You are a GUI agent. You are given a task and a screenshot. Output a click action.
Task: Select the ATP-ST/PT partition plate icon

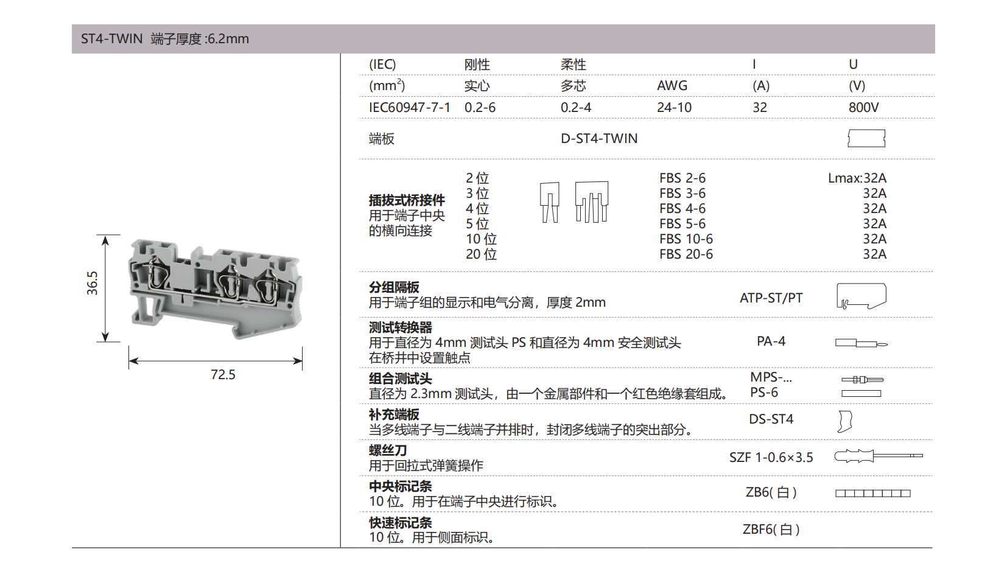pyautogui.click(x=860, y=295)
